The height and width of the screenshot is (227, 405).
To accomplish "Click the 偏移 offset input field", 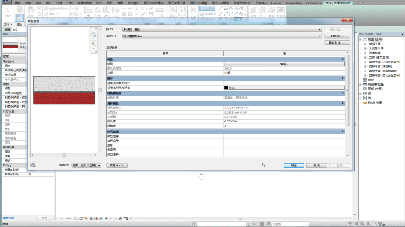I will tap(19, 30).
